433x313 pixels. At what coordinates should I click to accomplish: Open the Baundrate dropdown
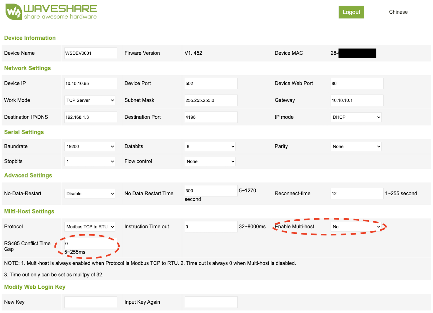point(90,146)
